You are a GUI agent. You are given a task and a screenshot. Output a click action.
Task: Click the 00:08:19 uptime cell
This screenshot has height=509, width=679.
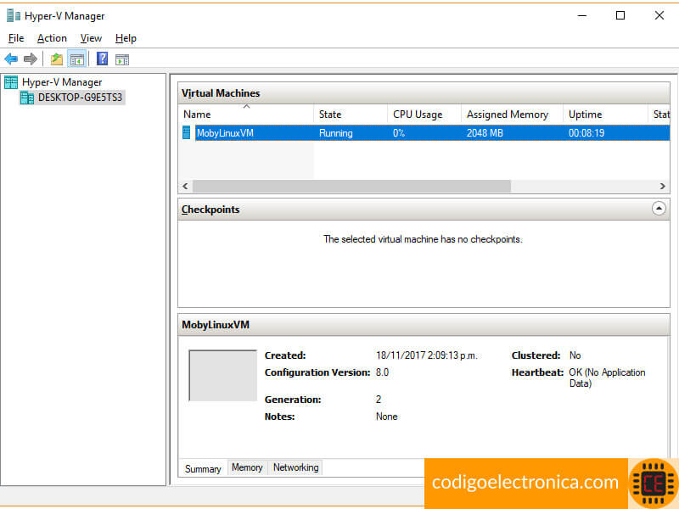[x=586, y=133]
